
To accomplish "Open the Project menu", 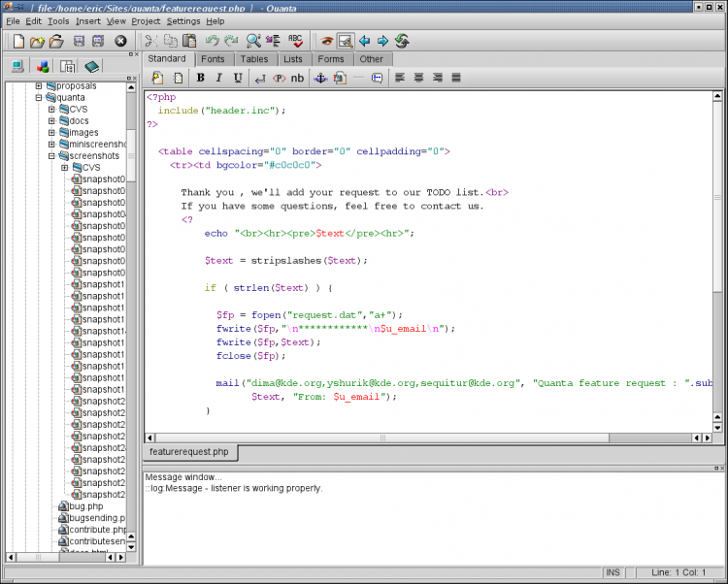I will 146,20.
